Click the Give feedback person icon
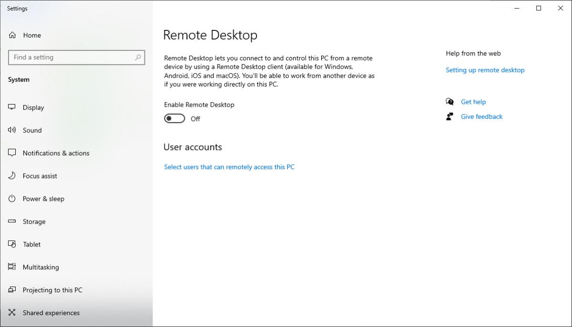The width and height of the screenshot is (572, 327). coord(449,116)
